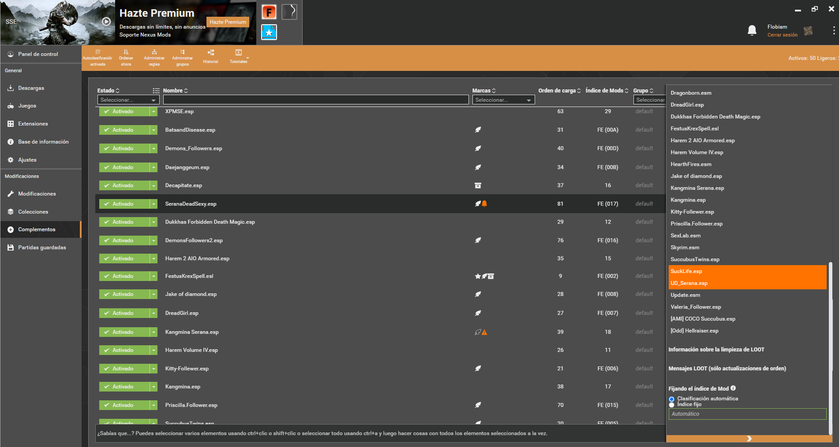Image resolution: width=839 pixels, height=447 pixels.
Task: Click the Cerrar sesión link
Action: point(782,35)
